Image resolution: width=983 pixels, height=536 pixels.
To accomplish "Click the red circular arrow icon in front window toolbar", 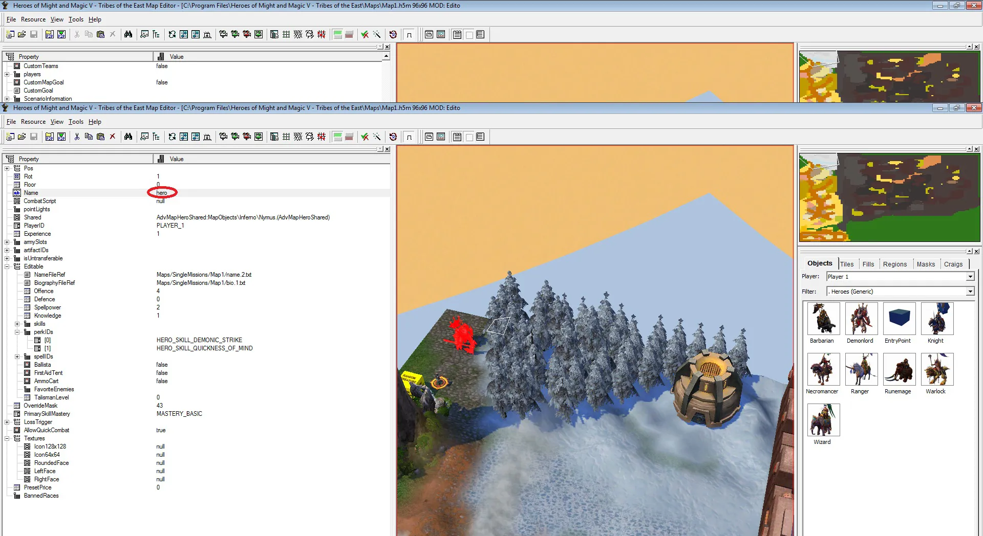I will pyautogui.click(x=393, y=137).
